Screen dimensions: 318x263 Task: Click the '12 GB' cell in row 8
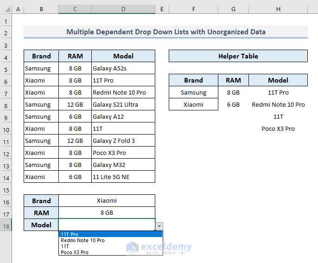click(x=75, y=104)
